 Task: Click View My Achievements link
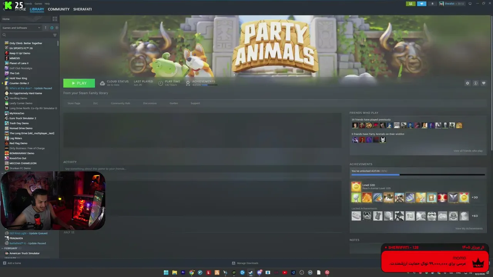coord(469,229)
